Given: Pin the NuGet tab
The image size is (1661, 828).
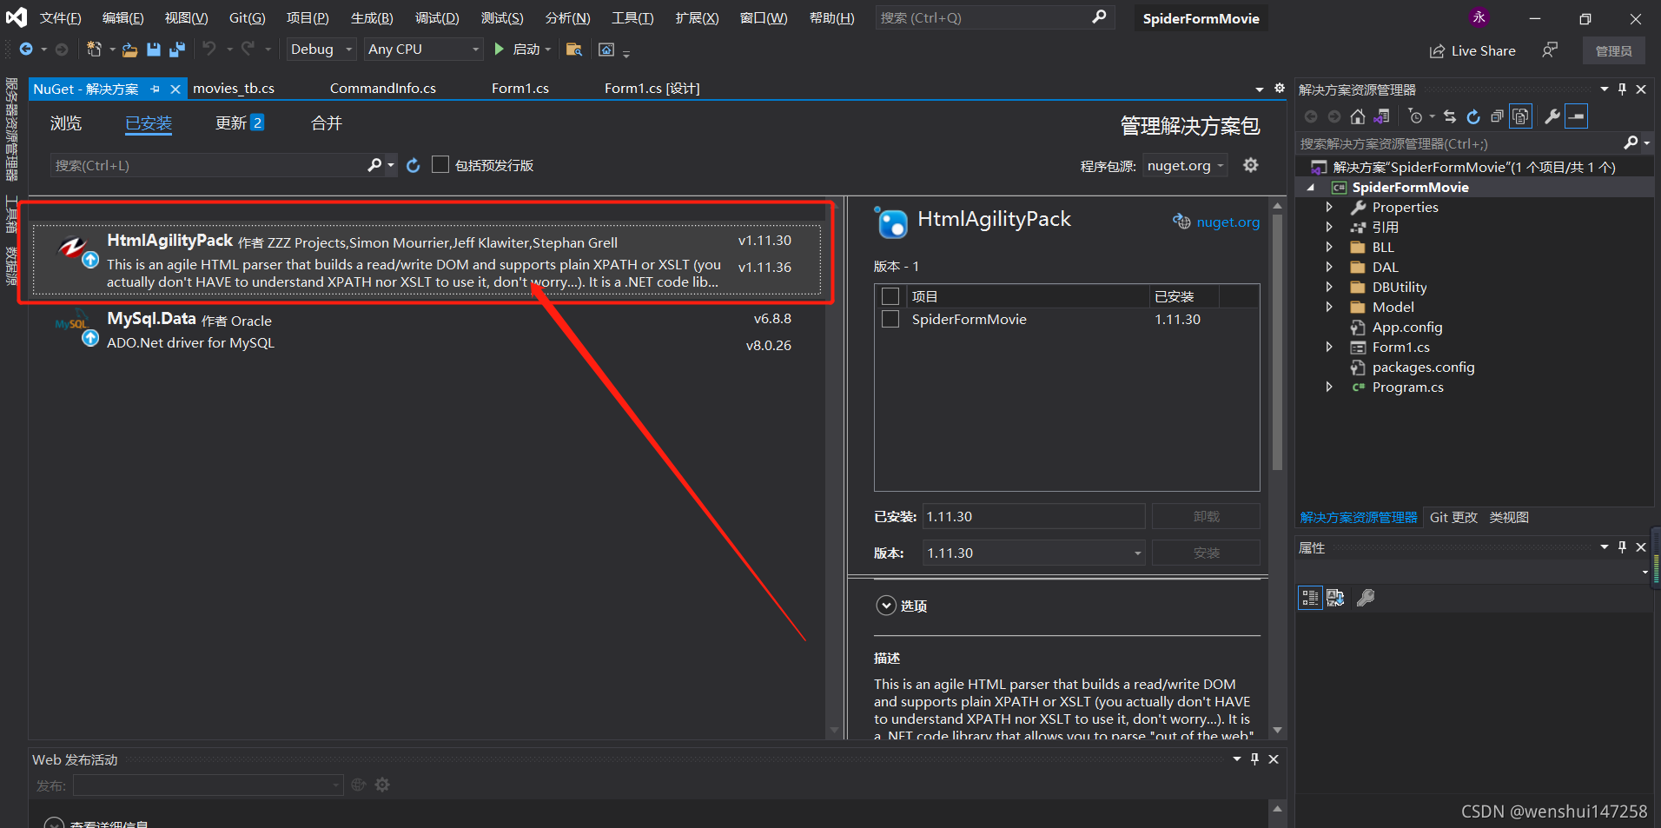Looking at the screenshot, I should tap(155, 89).
